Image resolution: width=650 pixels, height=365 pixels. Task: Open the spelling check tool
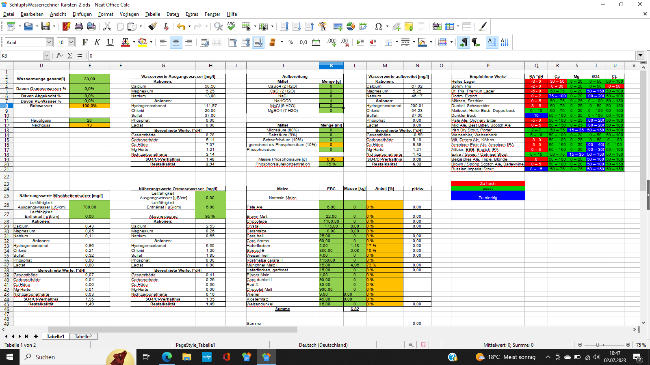(231, 27)
